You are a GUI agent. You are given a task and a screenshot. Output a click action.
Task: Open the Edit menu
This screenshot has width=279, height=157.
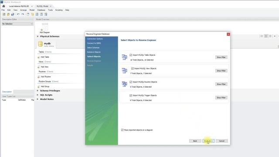click(x=9, y=10)
